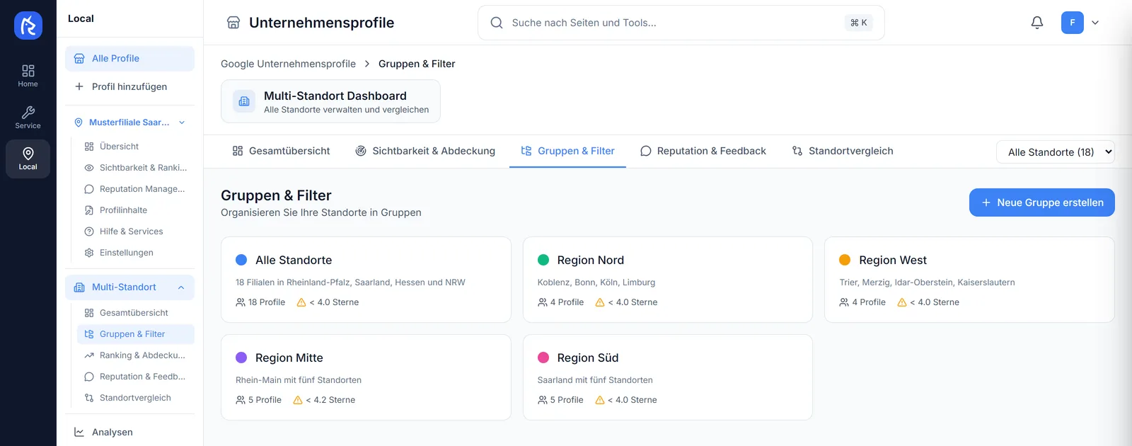Viewport: 1132px width, 446px height.
Task: Open the Region Süd group card
Action: (667, 377)
